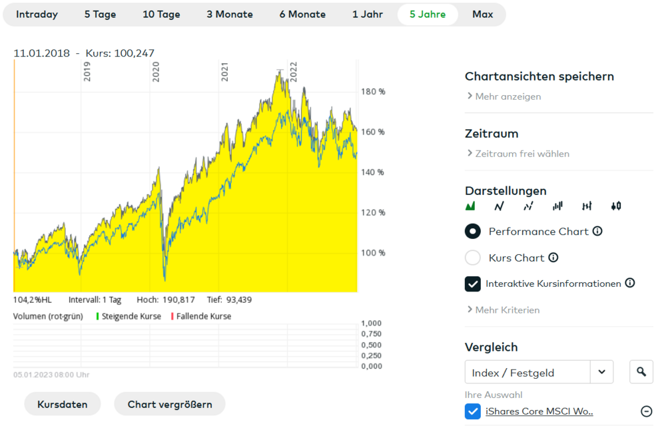Switch to the candlestick chart style

coord(616,206)
